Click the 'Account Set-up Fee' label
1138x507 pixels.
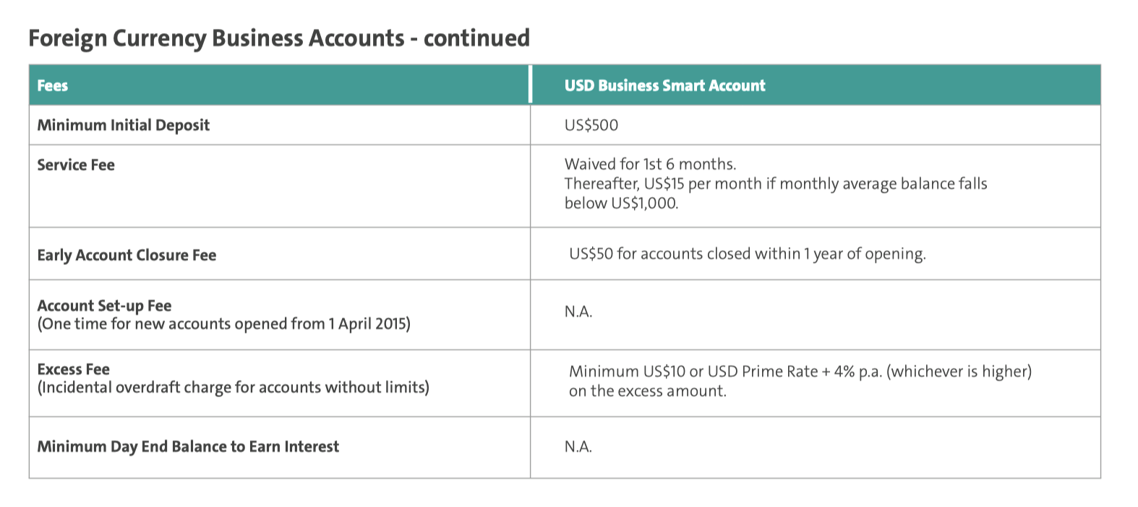[x=104, y=305]
